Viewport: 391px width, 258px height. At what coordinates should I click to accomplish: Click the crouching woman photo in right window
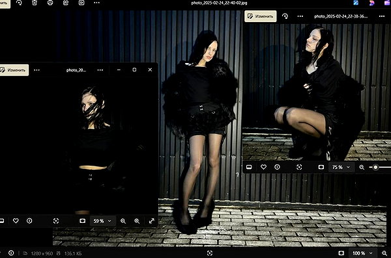pyautogui.click(x=317, y=92)
